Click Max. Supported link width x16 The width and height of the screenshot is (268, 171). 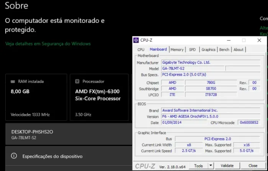click(x=247, y=145)
